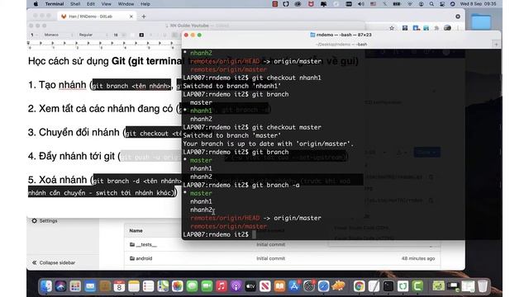Open the Shell menu
The width and height of the screenshot is (529, 297).
tap(75, 4)
